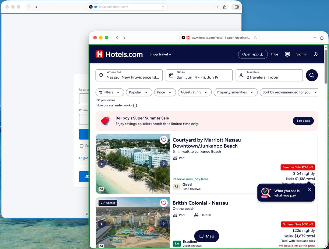Viewport: 329px width, 249px height.
Task: Go forward in Salesforce browser window
Action: 37,7
